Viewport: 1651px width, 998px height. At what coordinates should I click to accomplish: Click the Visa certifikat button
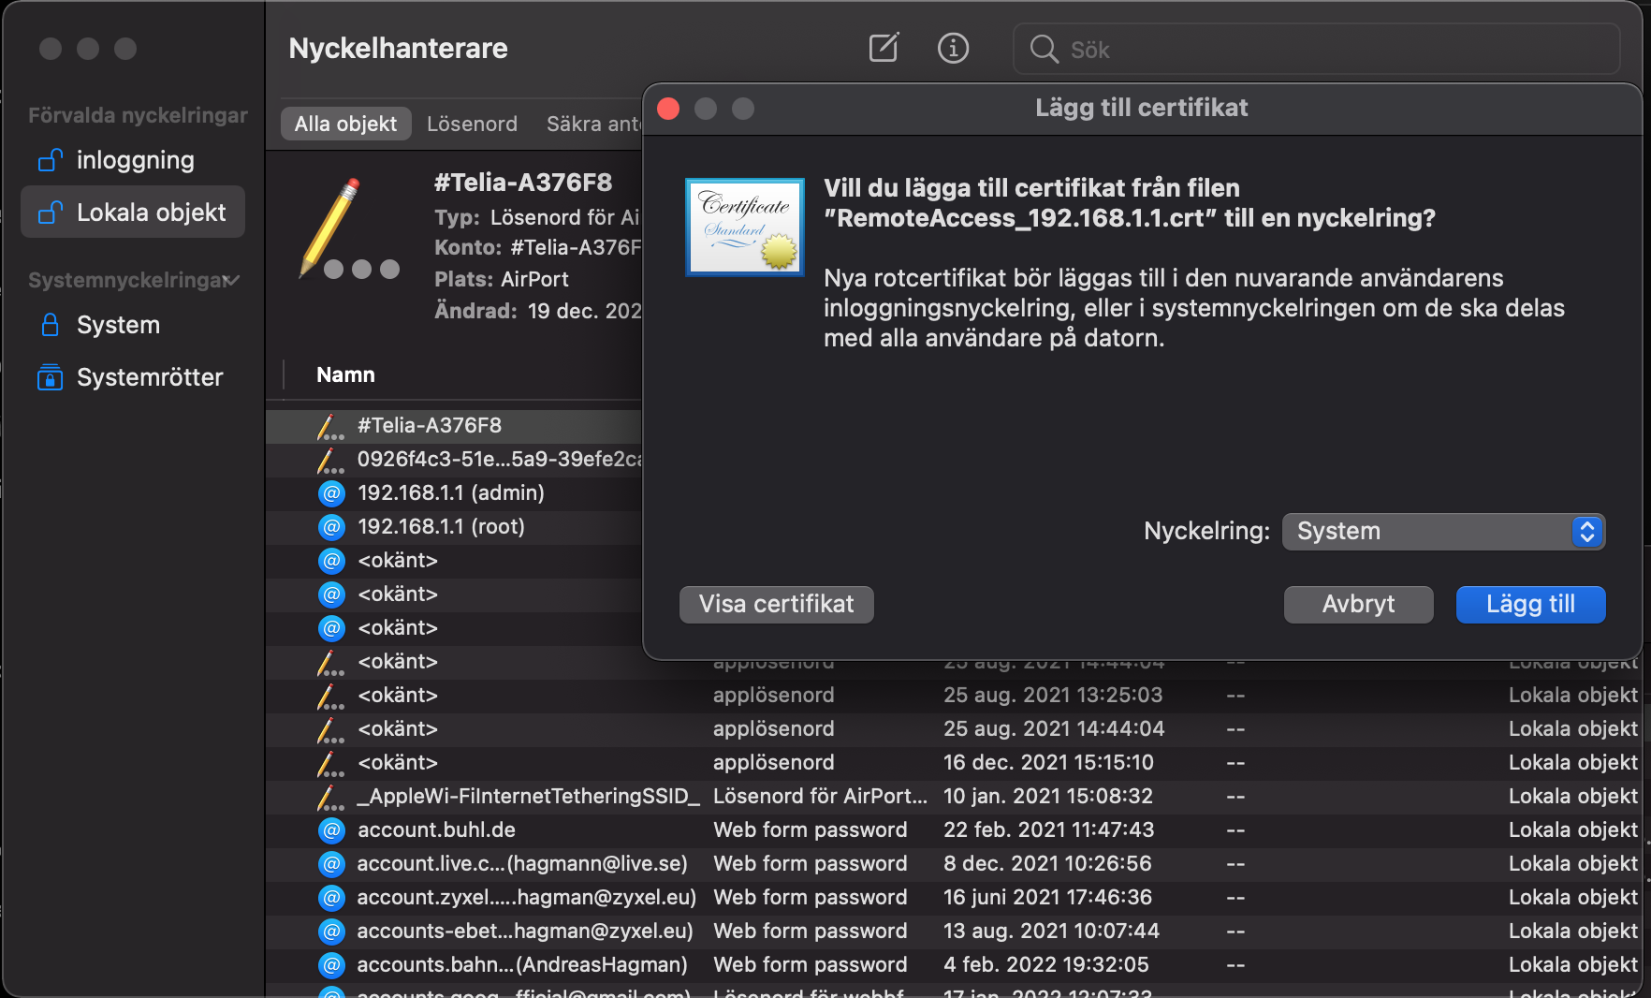click(x=776, y=605)
